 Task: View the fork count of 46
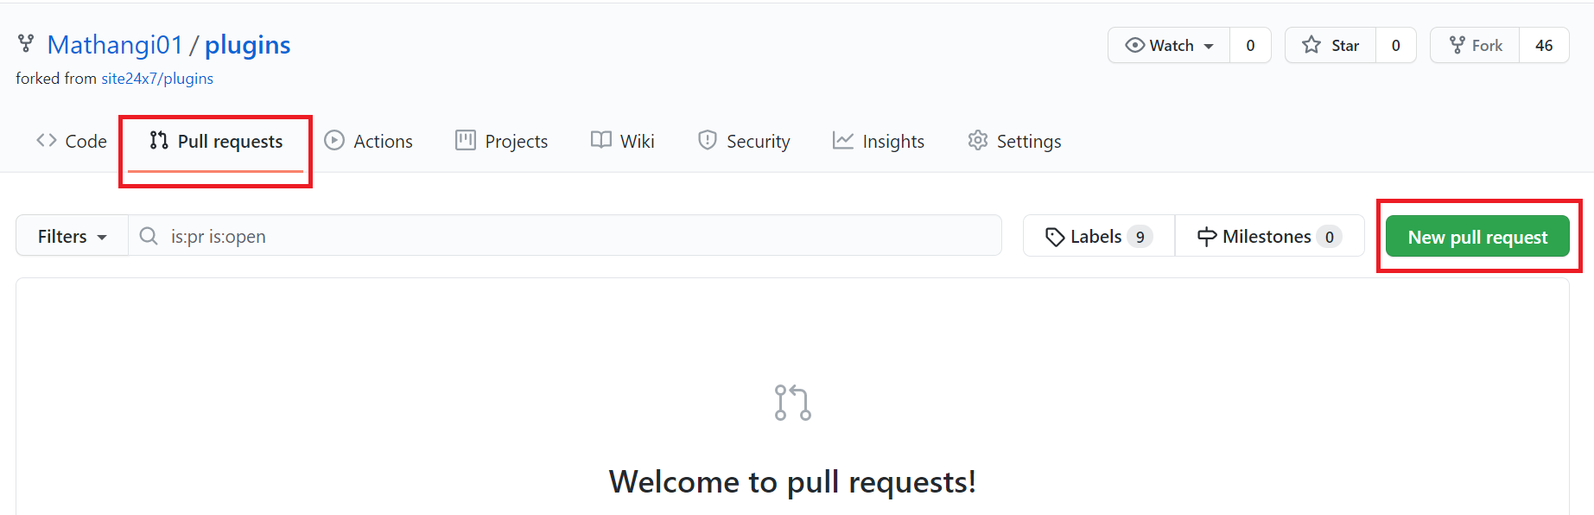(x=1544, y=46)
